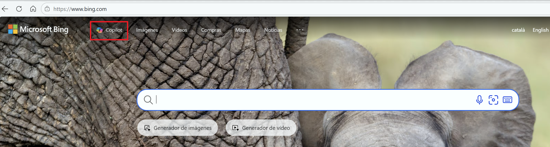The image size is (550, 147).
Task: View site information lock icon
Action: coord(47,9)
